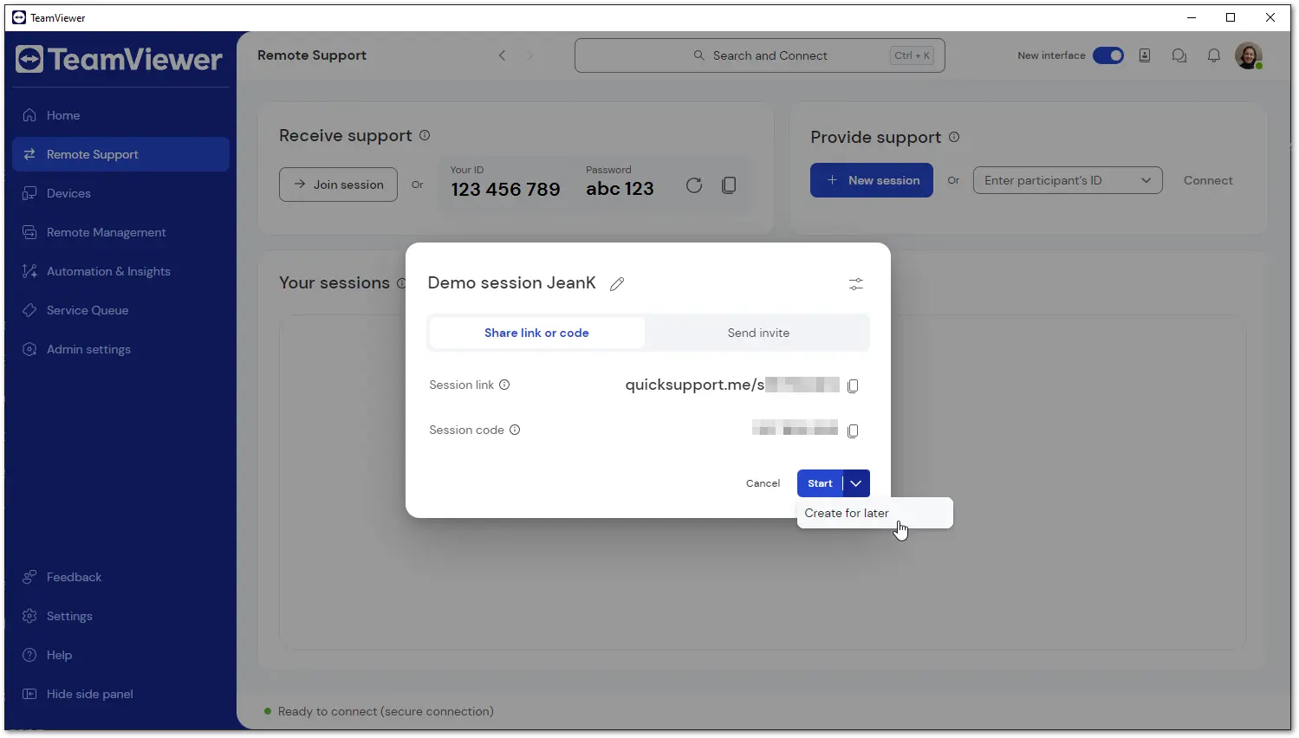1299x738 pixels.
Task: Click the Your sessions heading
Action: [334, 283]
